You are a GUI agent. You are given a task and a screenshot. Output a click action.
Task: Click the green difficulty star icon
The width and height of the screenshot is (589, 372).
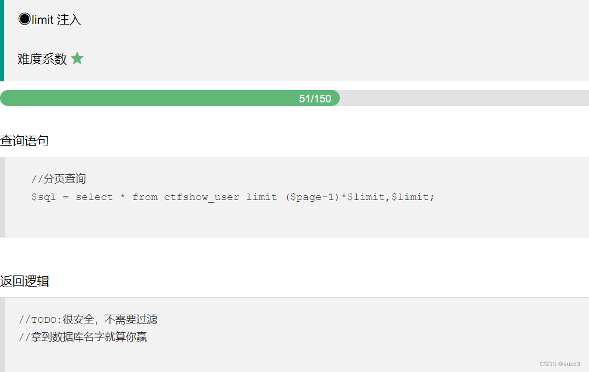[x=77, y=58]
